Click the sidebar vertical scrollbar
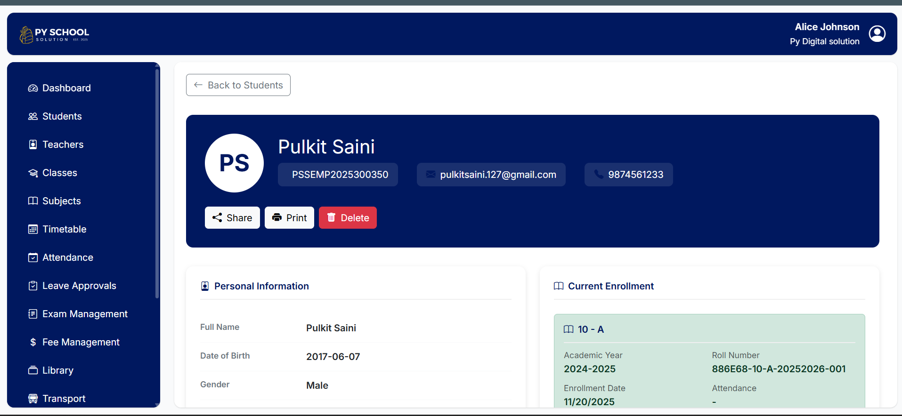This screenshot has width=902, height=416. pos(157,184)
